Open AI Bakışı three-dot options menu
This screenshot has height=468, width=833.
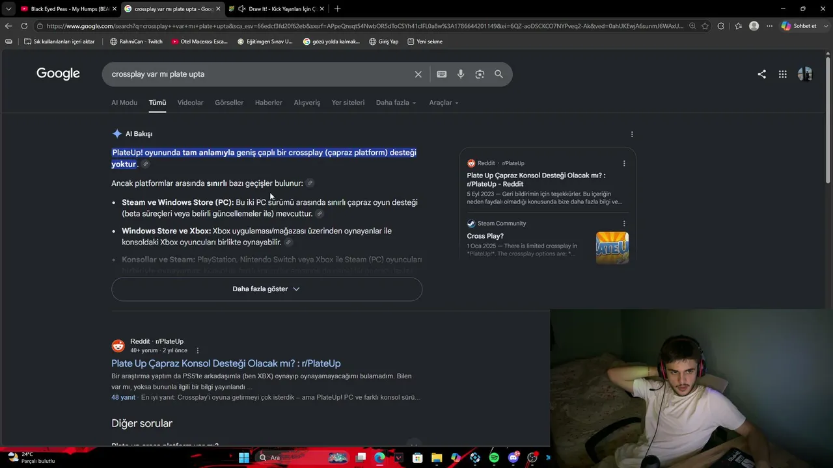pyautogui.click(x=632, y=135)
